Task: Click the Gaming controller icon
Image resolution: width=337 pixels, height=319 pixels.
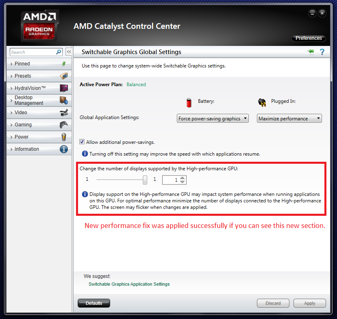Action: pos(63,125)
